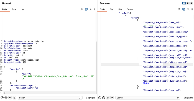
Task: Click the "tables" key in the response
Action: (x=124, y=13)
